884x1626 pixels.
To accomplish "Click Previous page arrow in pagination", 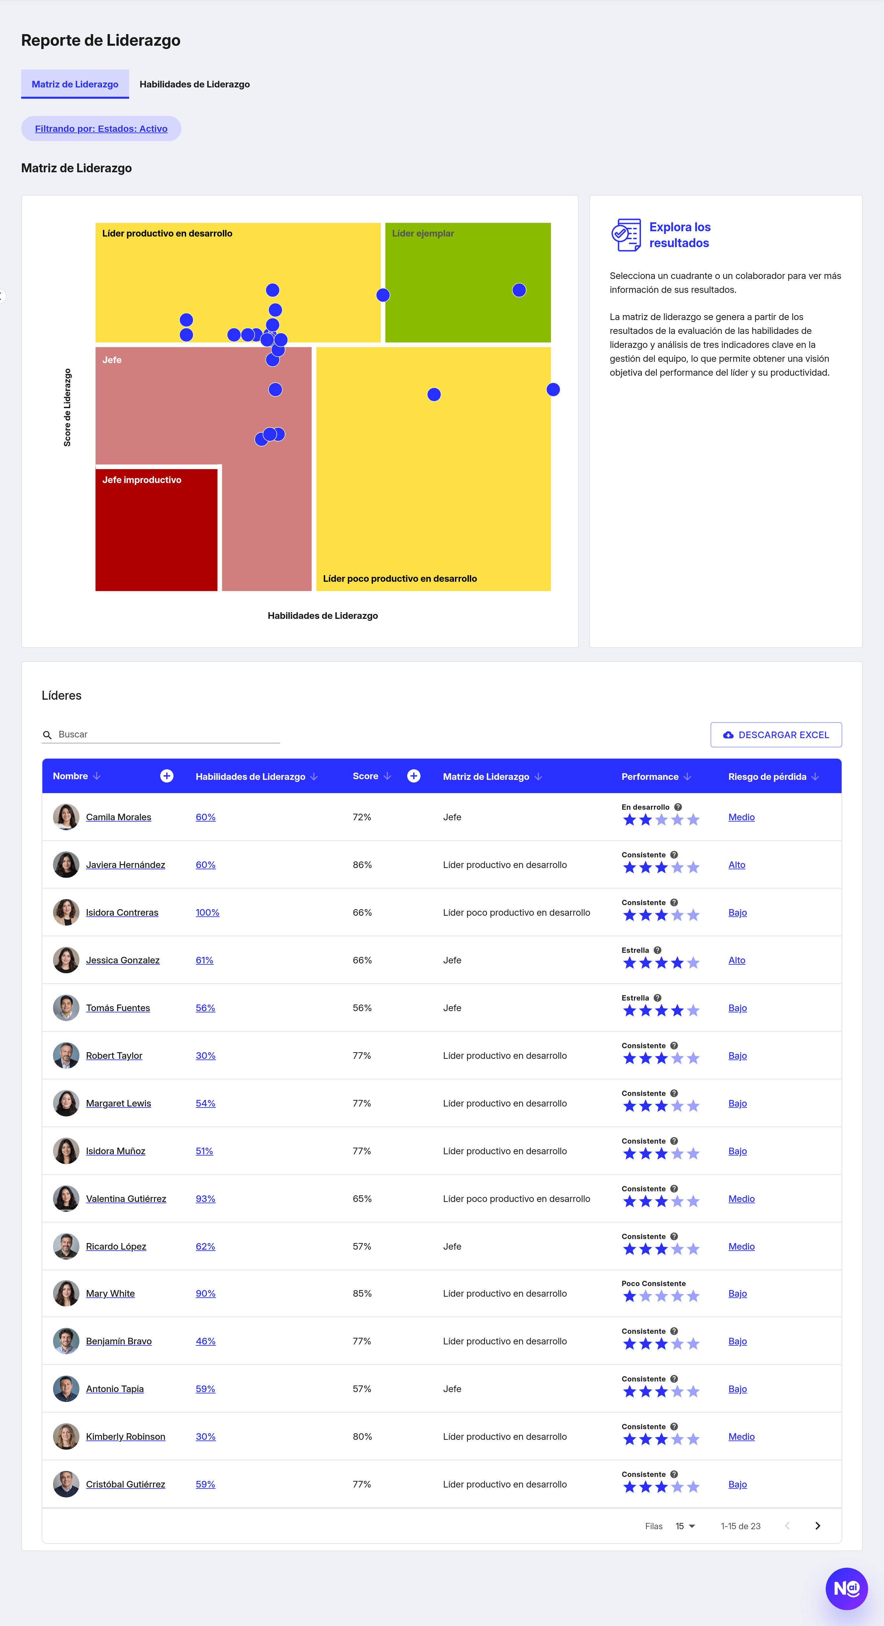I will coord(787,1526).
